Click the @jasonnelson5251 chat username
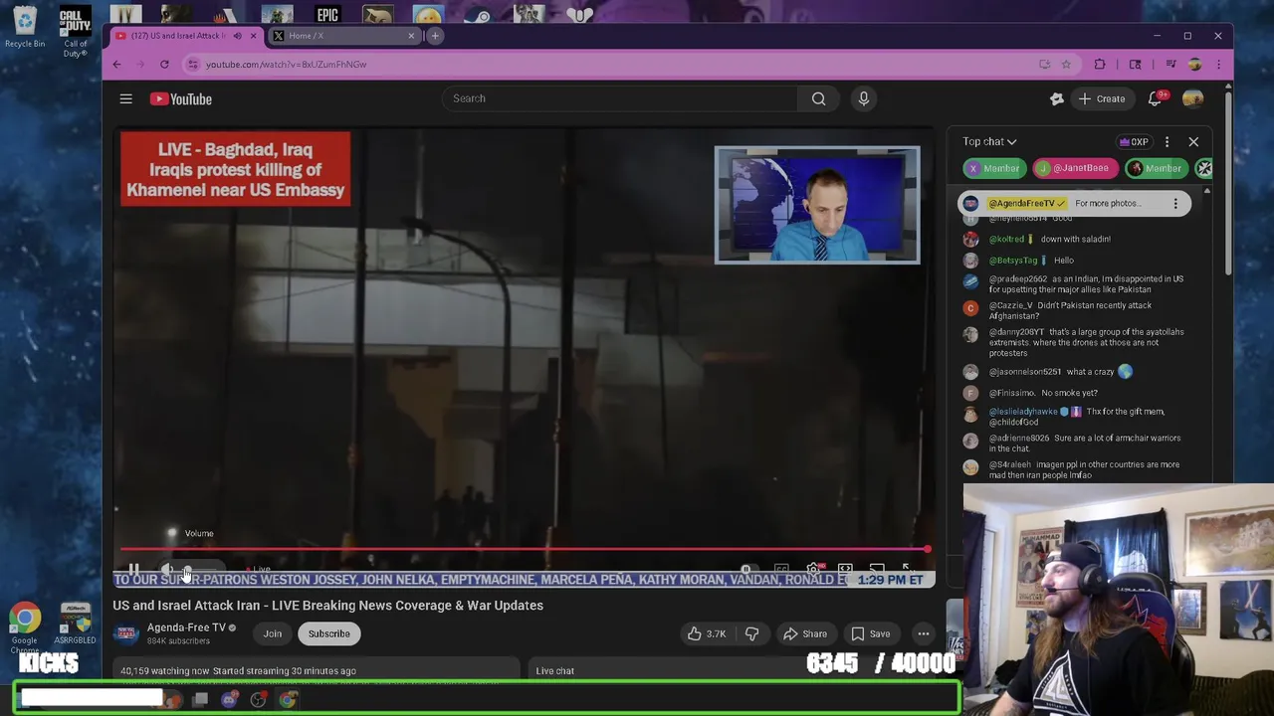This screenshot has width=1274, height=716. (1025, 372)
